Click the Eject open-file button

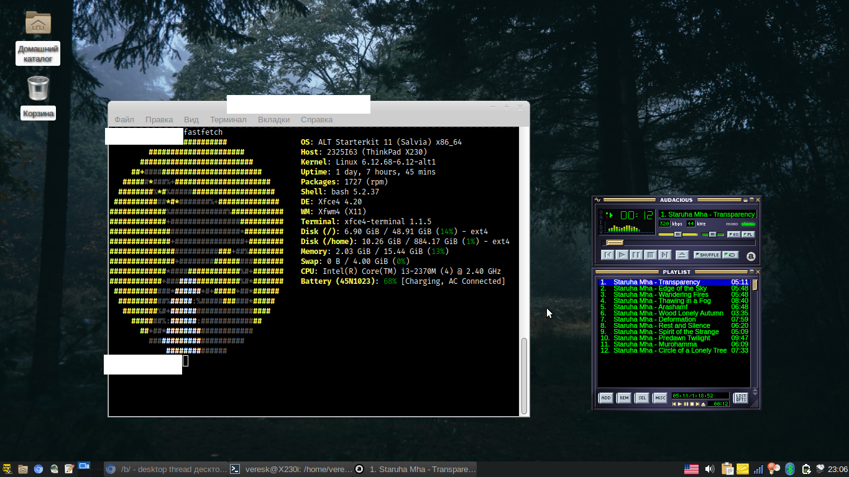tap(682, 255)
